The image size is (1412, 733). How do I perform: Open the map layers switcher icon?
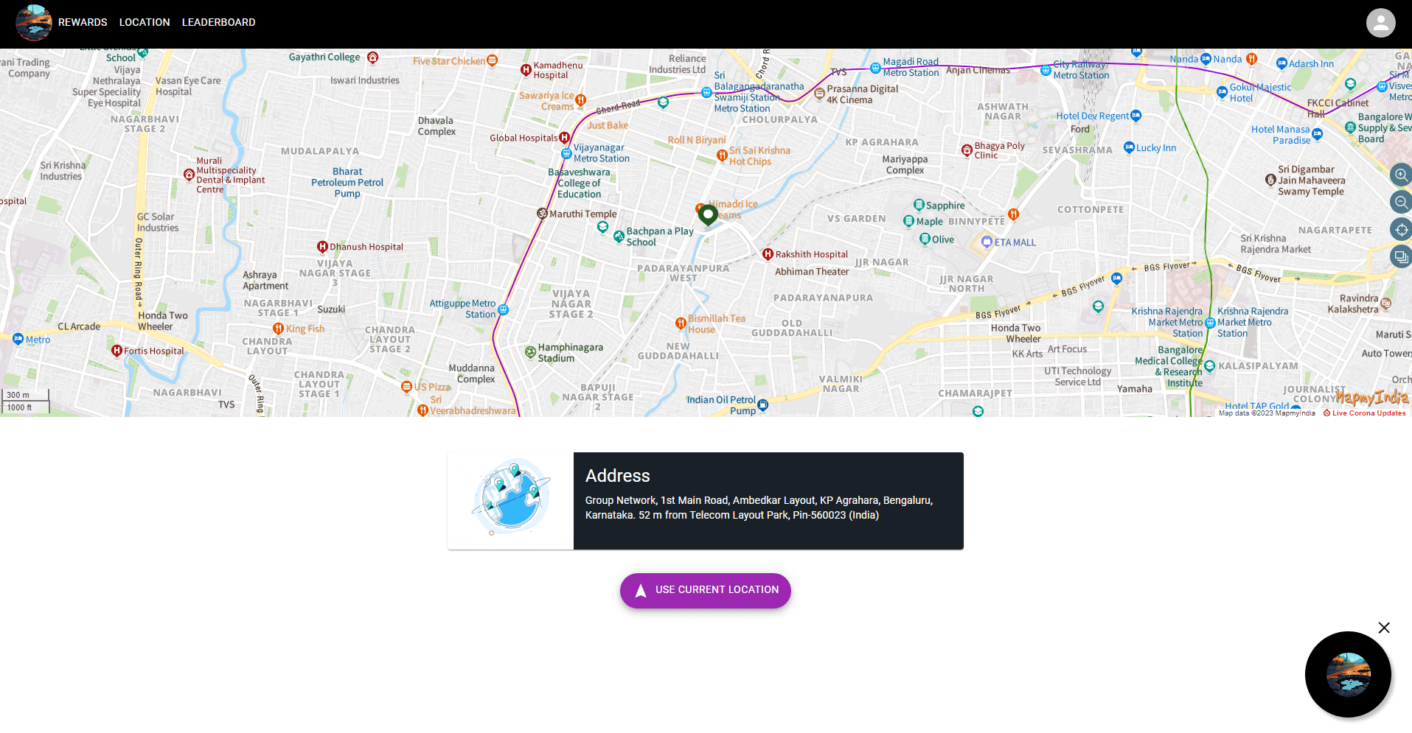1400,256
